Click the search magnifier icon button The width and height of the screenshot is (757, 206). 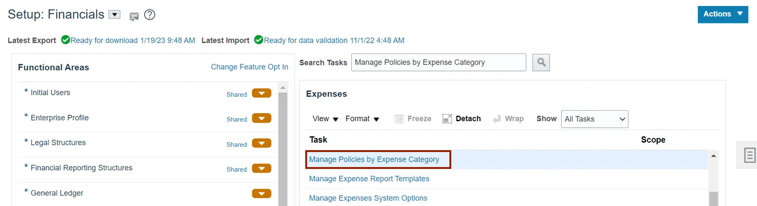pyautogui.click(x=541, y=62)
